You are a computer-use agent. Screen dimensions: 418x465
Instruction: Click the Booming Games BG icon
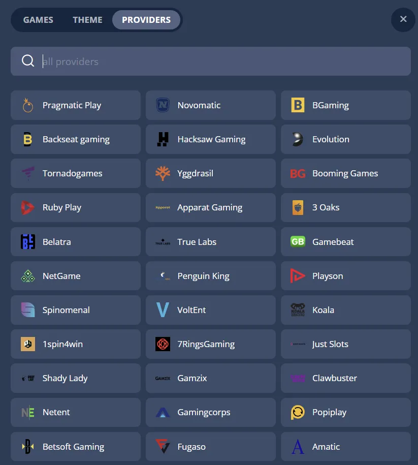tap(298, 173)
